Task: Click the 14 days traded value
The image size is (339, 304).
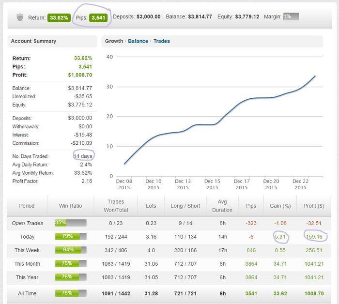Action: point(83,156)
